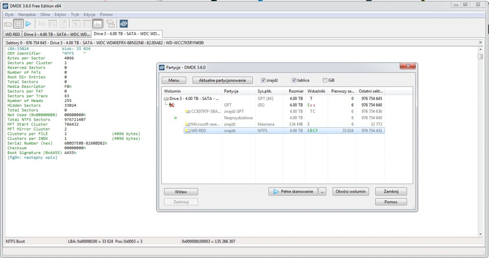Click the Menu button in the Partycje dialog
489x258 pixels.
point(174,80)
